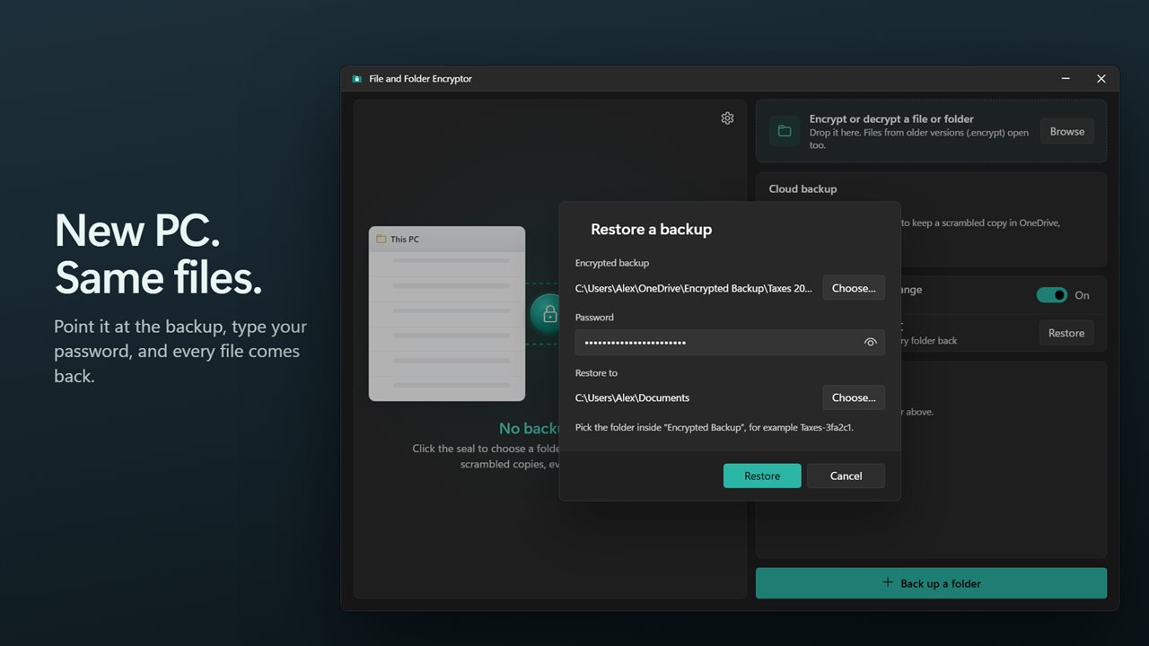Click the folder icon beside This PC

382,240
